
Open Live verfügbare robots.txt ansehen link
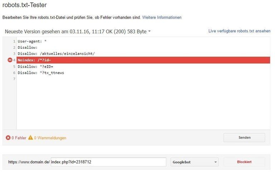point(239,31)
